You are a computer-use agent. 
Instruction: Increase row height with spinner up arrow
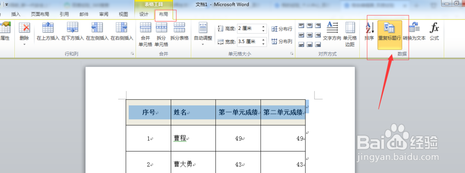[x=263, y=27]
